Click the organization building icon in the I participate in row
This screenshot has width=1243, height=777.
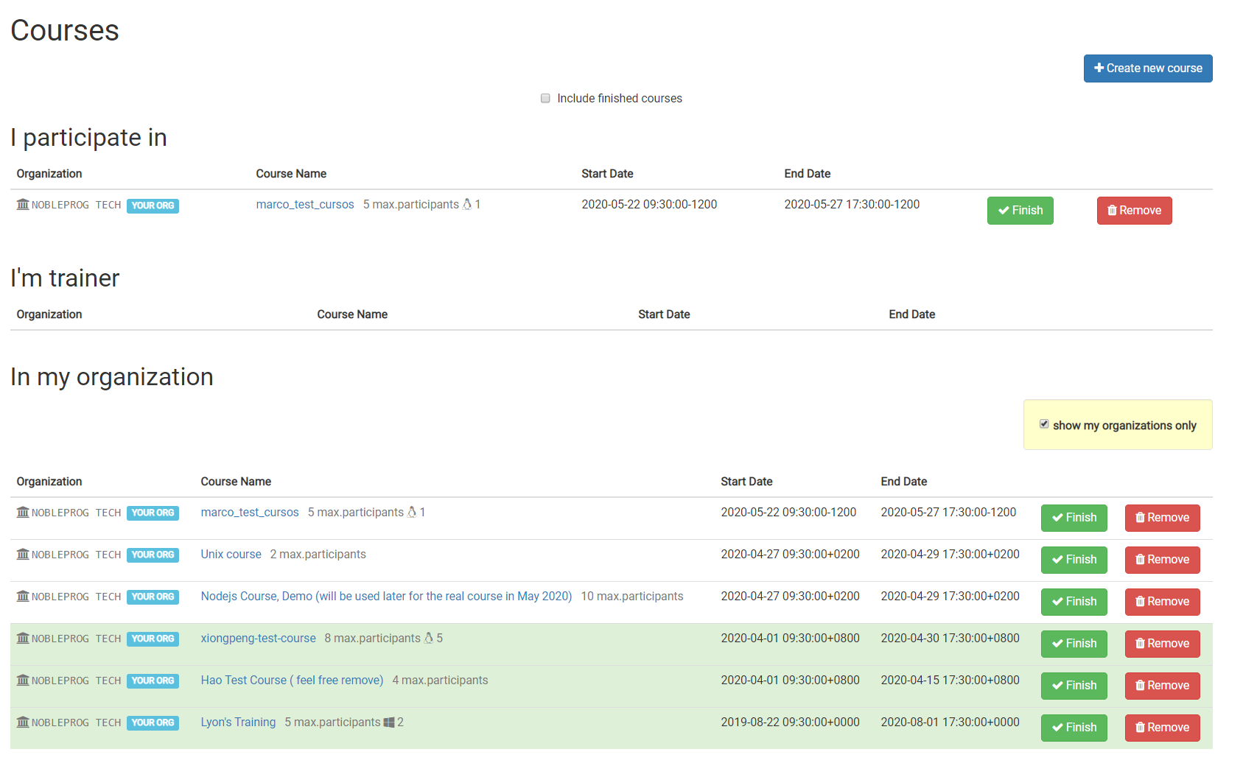tap(23, 205)
